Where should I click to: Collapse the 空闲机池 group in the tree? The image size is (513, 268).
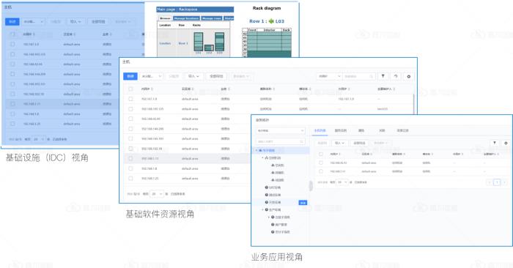click(x=262, y=158)
